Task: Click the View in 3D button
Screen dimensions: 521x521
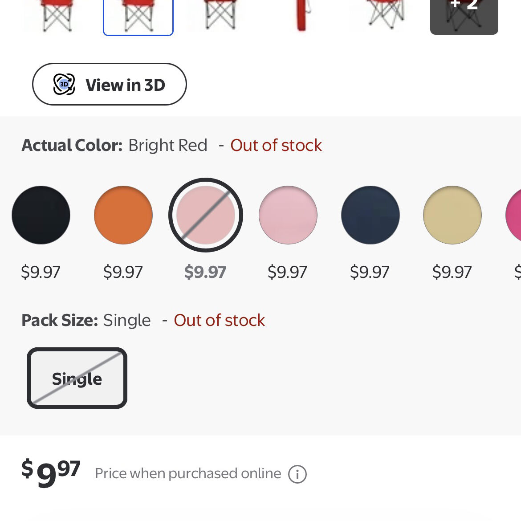Action: [109, 84]
